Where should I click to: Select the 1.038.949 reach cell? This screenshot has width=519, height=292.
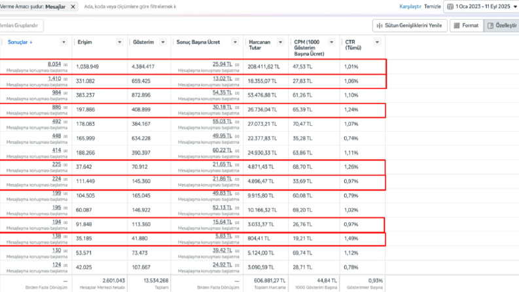[x=88, y=67]
